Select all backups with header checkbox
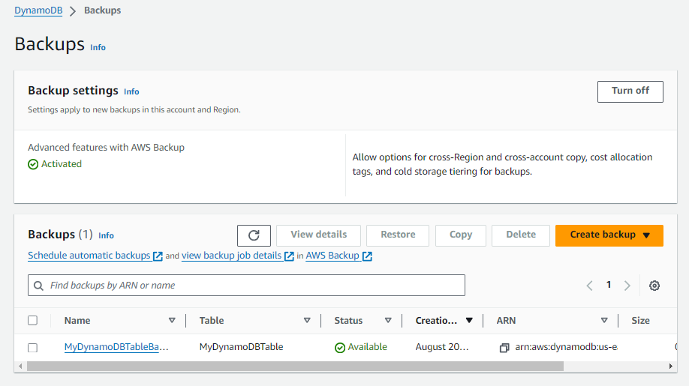689x386 pixels. tap(32, 321)
